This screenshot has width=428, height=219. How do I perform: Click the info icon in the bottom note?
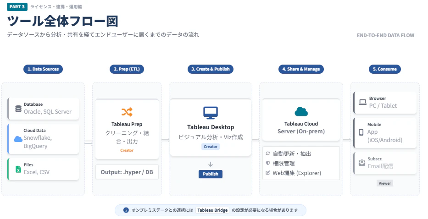tap(126, 210)
